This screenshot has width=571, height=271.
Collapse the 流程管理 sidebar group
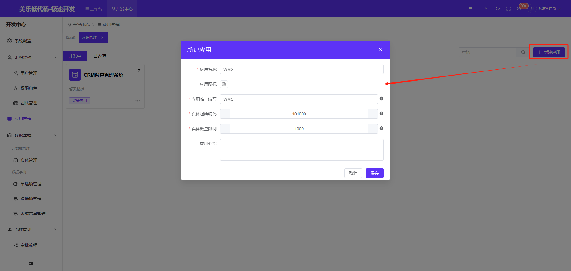[x=55, y=229]
